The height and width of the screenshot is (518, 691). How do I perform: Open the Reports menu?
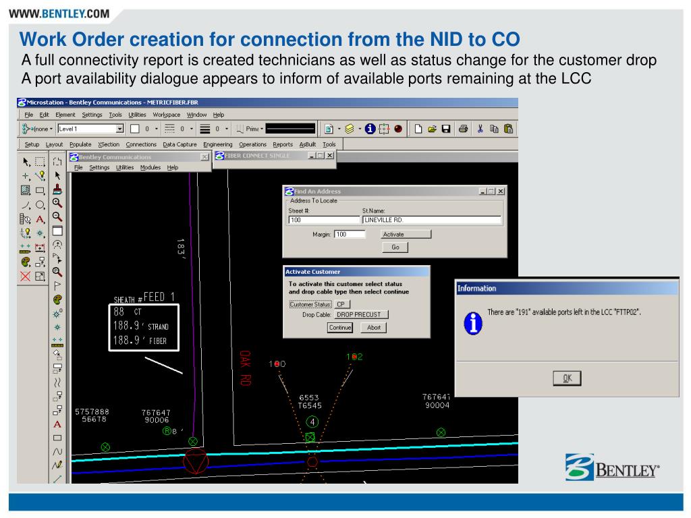(x=283, y=144)
